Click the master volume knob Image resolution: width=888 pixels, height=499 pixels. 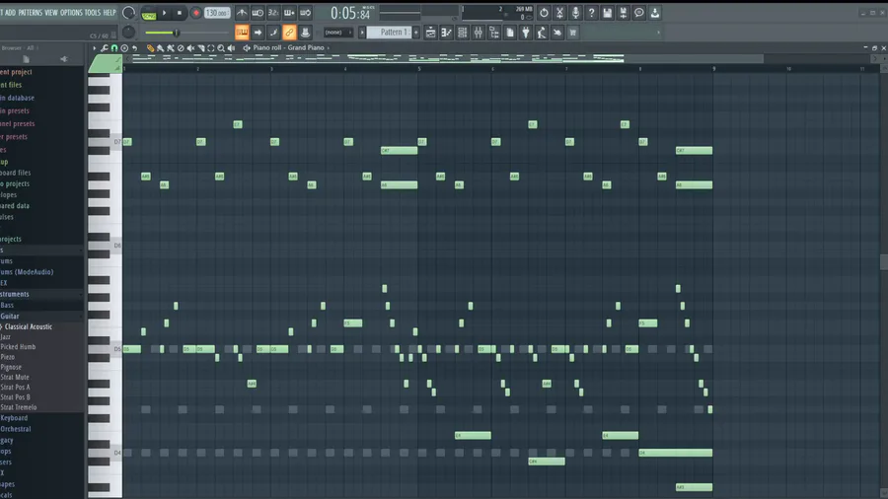(x=128, y=13)
